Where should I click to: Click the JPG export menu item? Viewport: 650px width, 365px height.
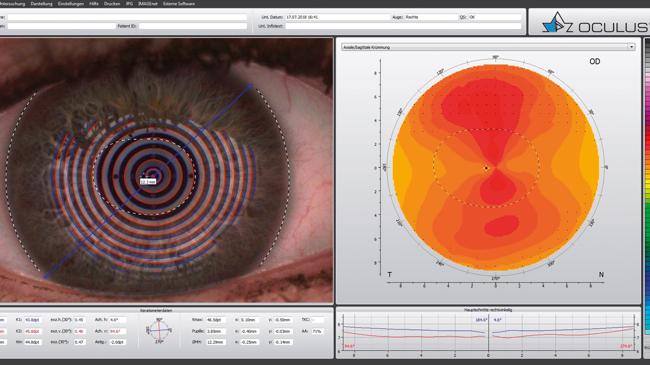[129, 4]
